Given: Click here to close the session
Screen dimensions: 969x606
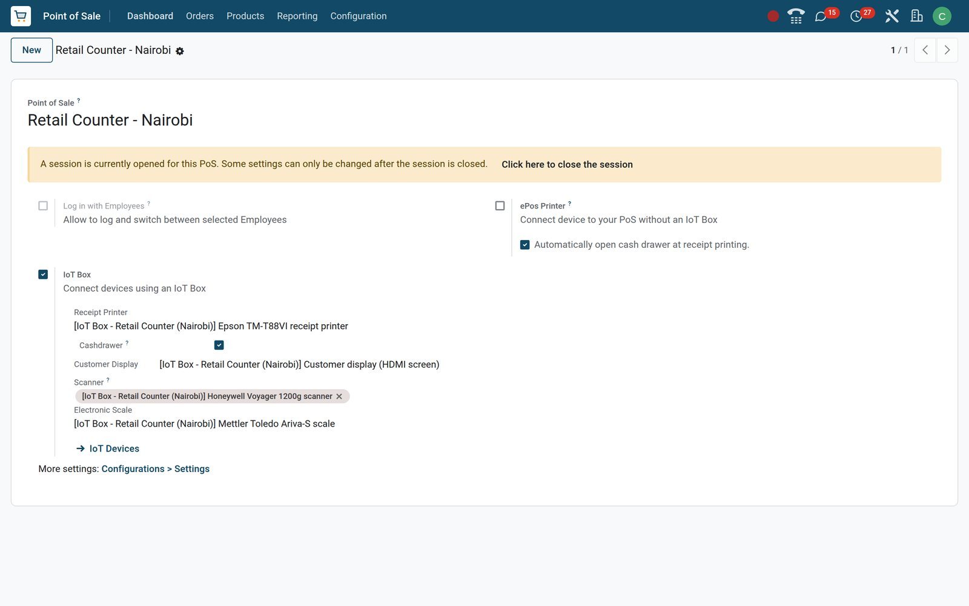Looking at the screenshot, I should (x=567, y=165).
